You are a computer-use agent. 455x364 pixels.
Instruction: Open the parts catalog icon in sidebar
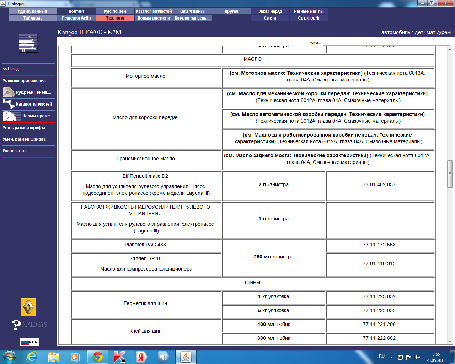(9, 104)
